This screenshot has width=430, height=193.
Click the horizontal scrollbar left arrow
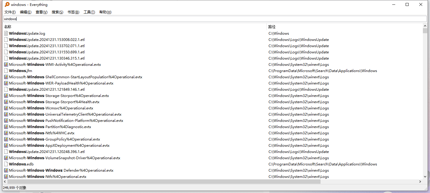[x=5, y=181]
